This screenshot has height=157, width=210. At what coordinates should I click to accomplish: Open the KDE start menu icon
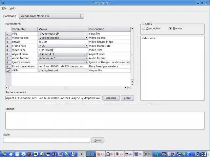tap(4, 154)
